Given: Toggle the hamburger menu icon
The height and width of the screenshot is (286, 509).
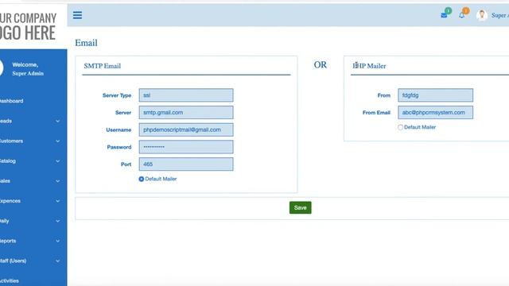Looking at the screenshot, I should [x=77, y=15].
